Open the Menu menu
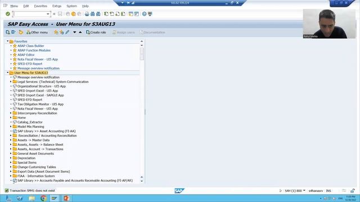Image resolution: width=360 pixels, height=202 pixels. point(14,6)
